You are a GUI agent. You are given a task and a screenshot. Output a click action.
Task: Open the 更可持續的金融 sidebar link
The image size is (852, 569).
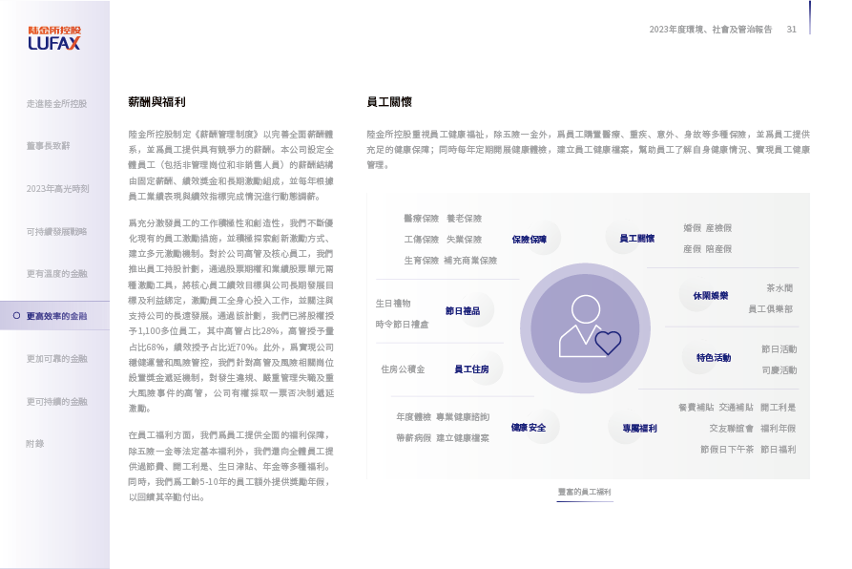pyautogui.click(x=57, y=401)
